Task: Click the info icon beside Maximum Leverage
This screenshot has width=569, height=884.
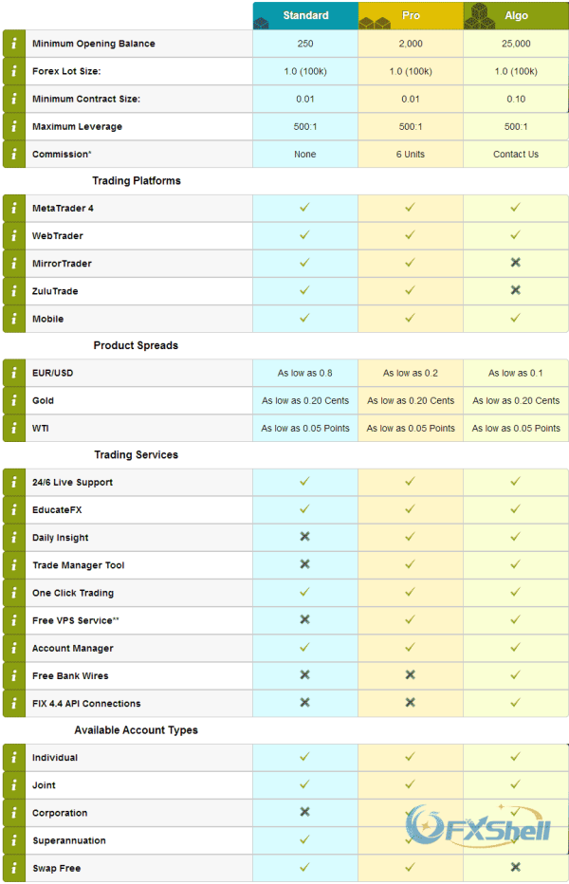Action: [x=14, y=127]
